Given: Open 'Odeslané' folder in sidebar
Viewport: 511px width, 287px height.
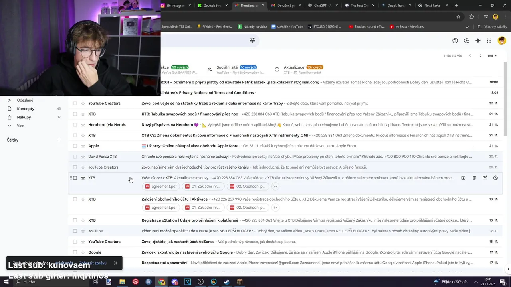Looking at the screenshot, I should 25,100.
